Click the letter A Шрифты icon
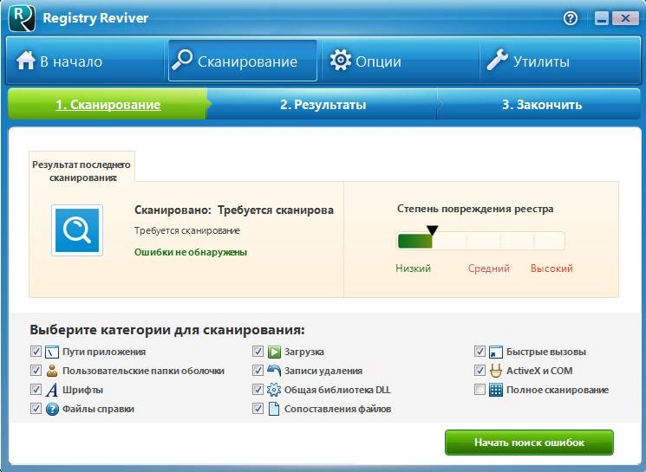 (x=52, y=390)
